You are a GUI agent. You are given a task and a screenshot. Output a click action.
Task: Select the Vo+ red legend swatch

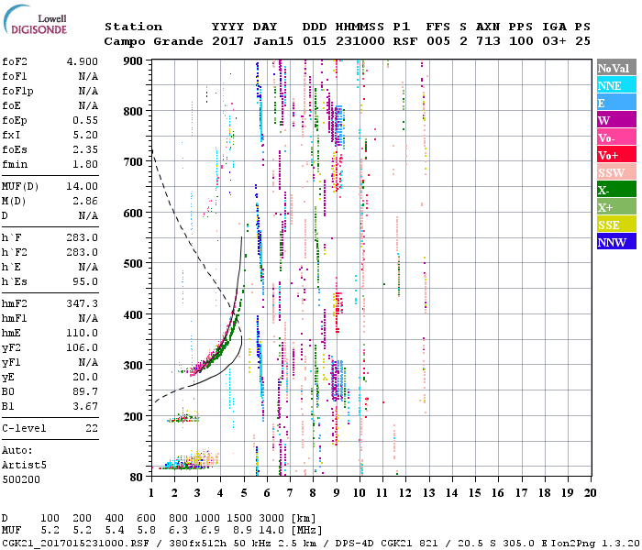coord(615,155)
